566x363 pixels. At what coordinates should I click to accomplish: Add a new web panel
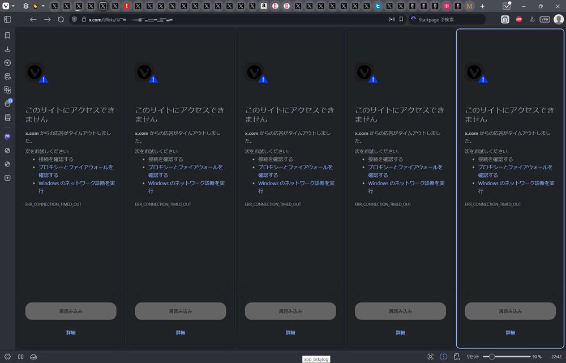(x=7, y=178)
